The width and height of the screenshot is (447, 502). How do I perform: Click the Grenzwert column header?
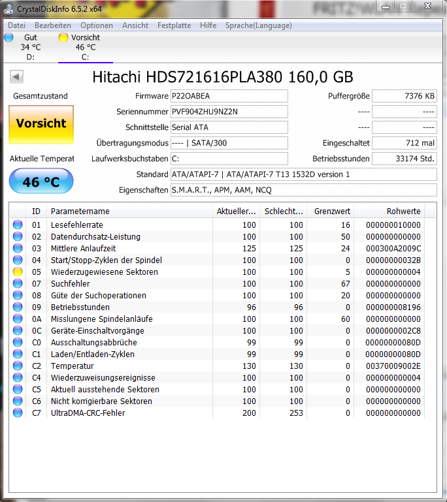coord(331,212)
